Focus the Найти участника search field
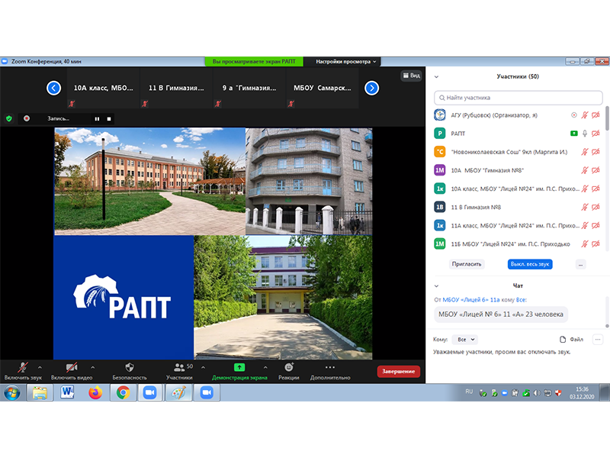This screenshot has width=610, height=458. click(x=518, y=98)
